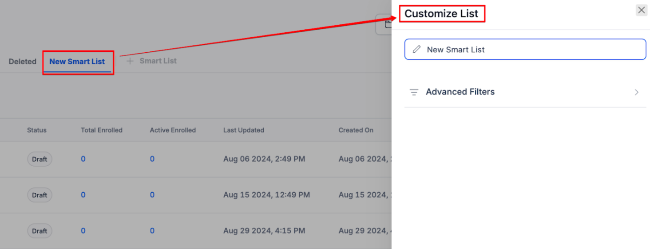
Task: Expand Advanced Filters with the chevron arrow
Action: (636, 92)
